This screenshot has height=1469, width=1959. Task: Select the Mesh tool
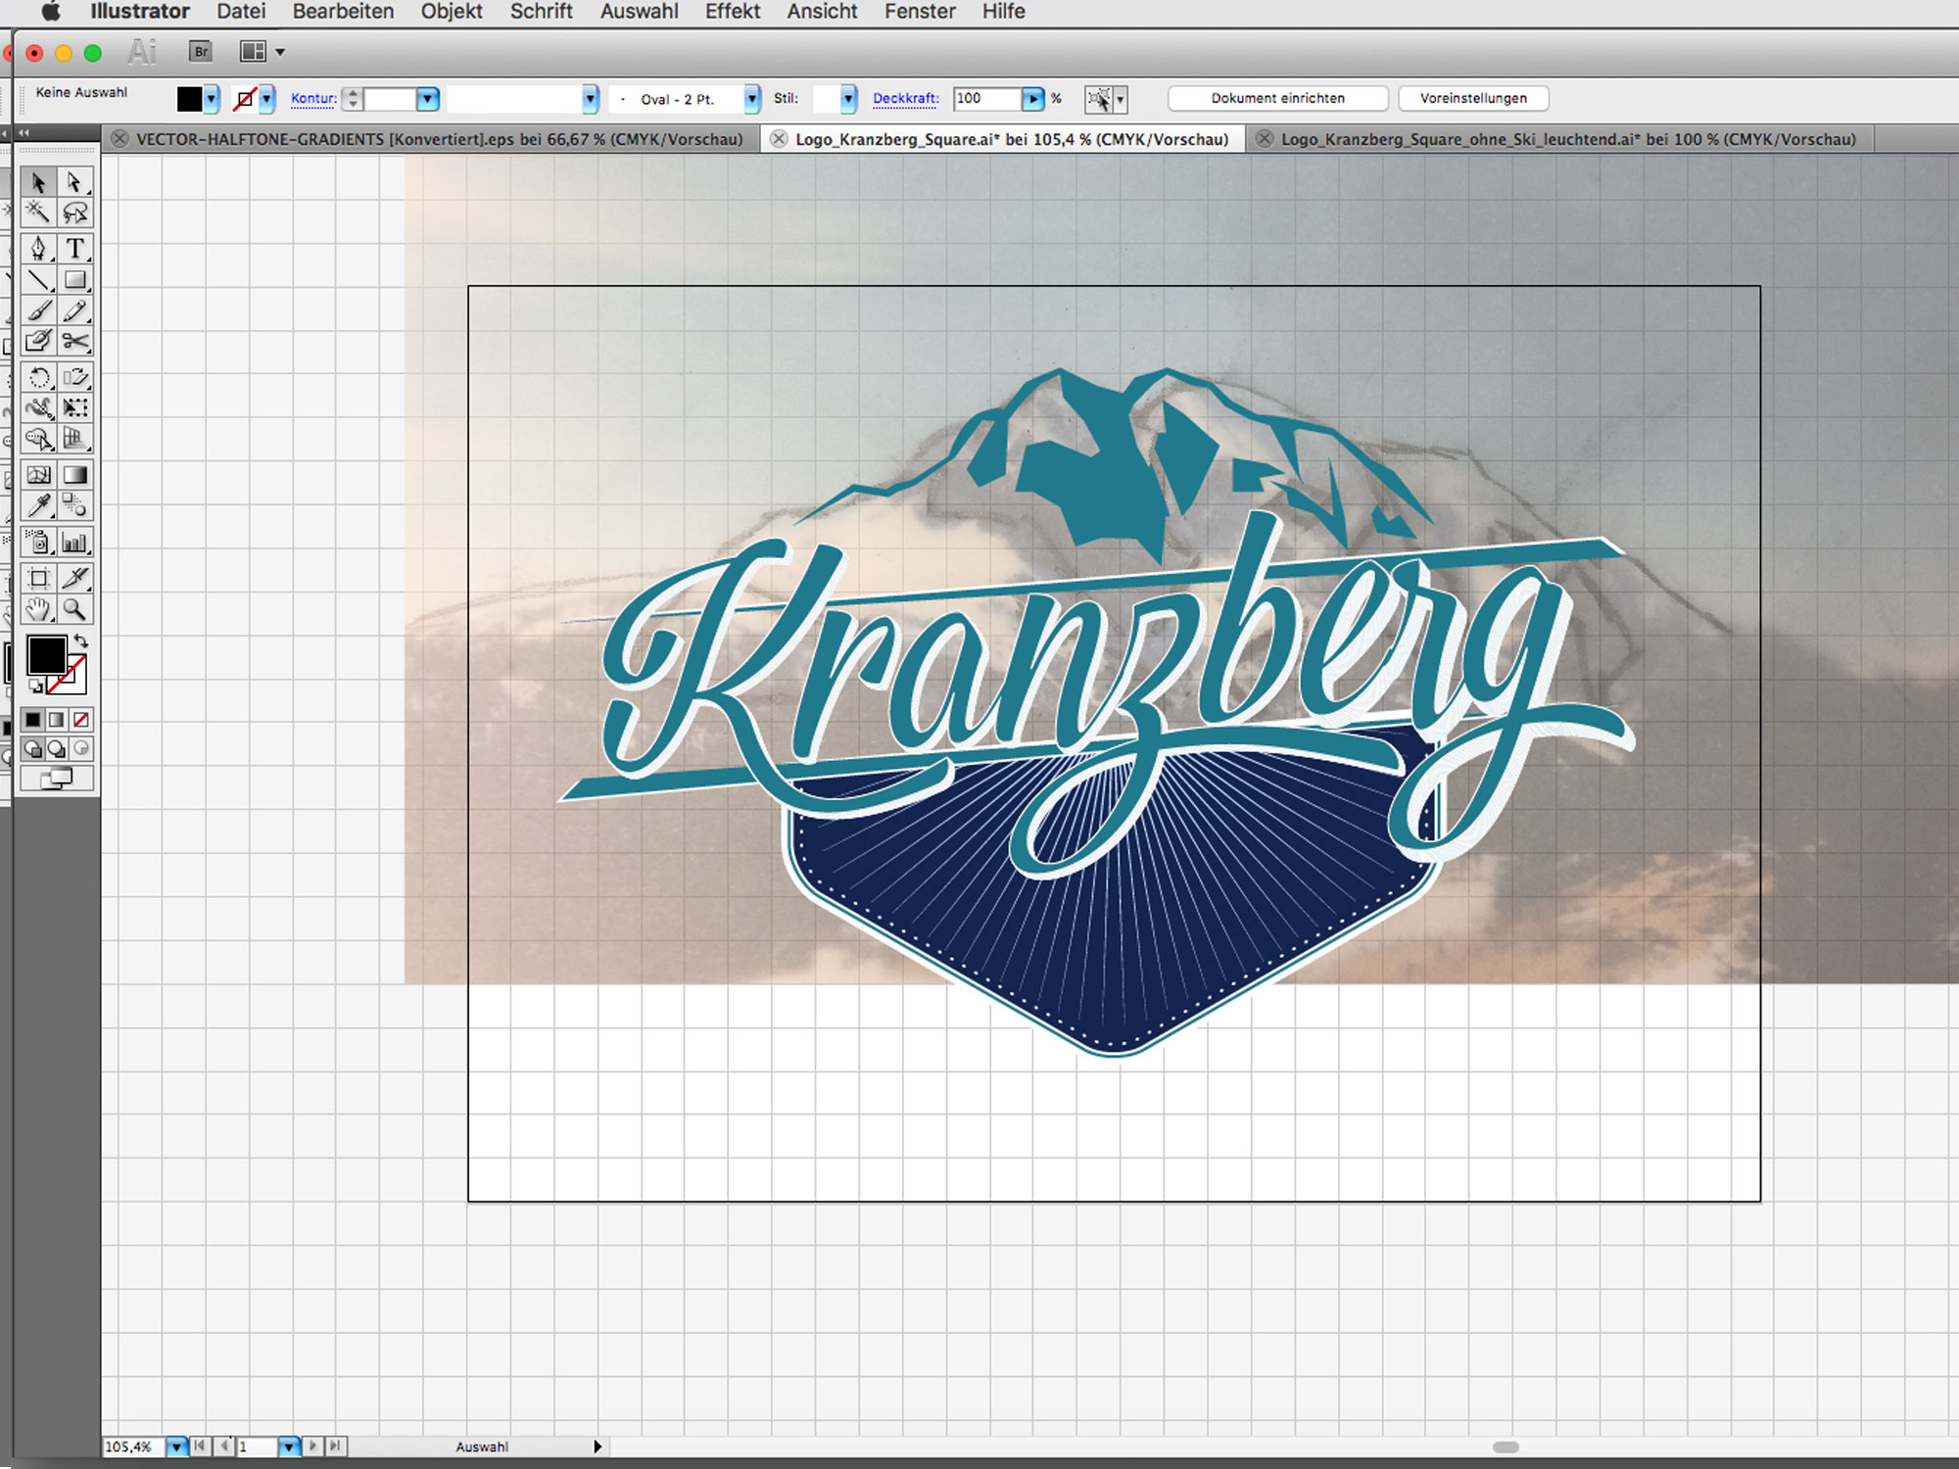39,475
